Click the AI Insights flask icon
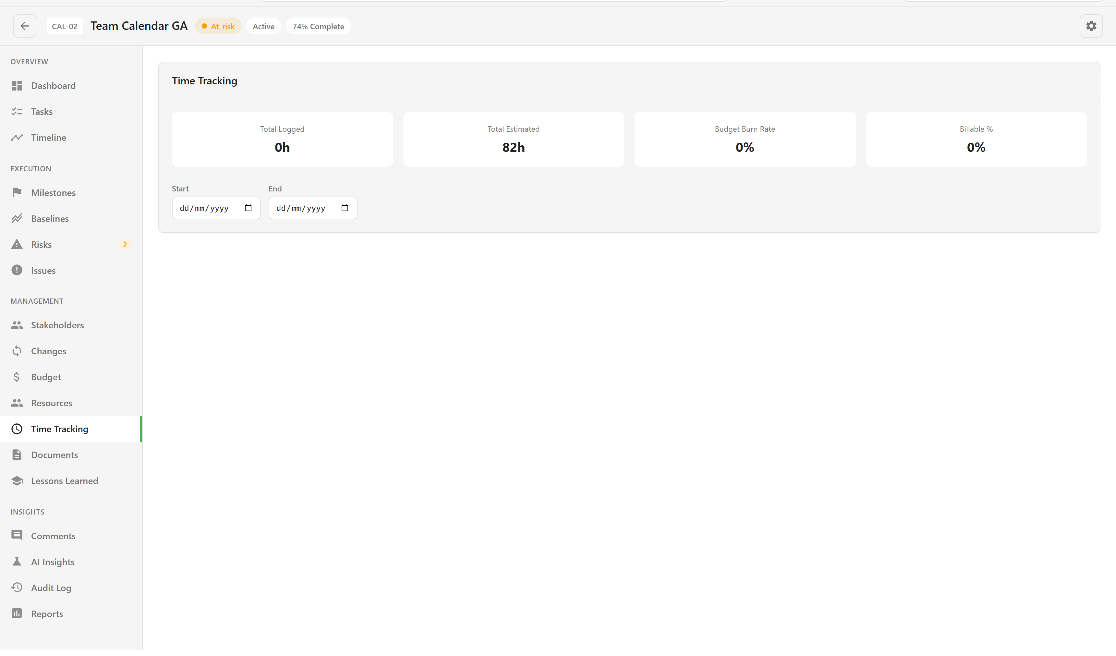The height and width of the screenshot is (656, 1116). (x=17, y=562)
